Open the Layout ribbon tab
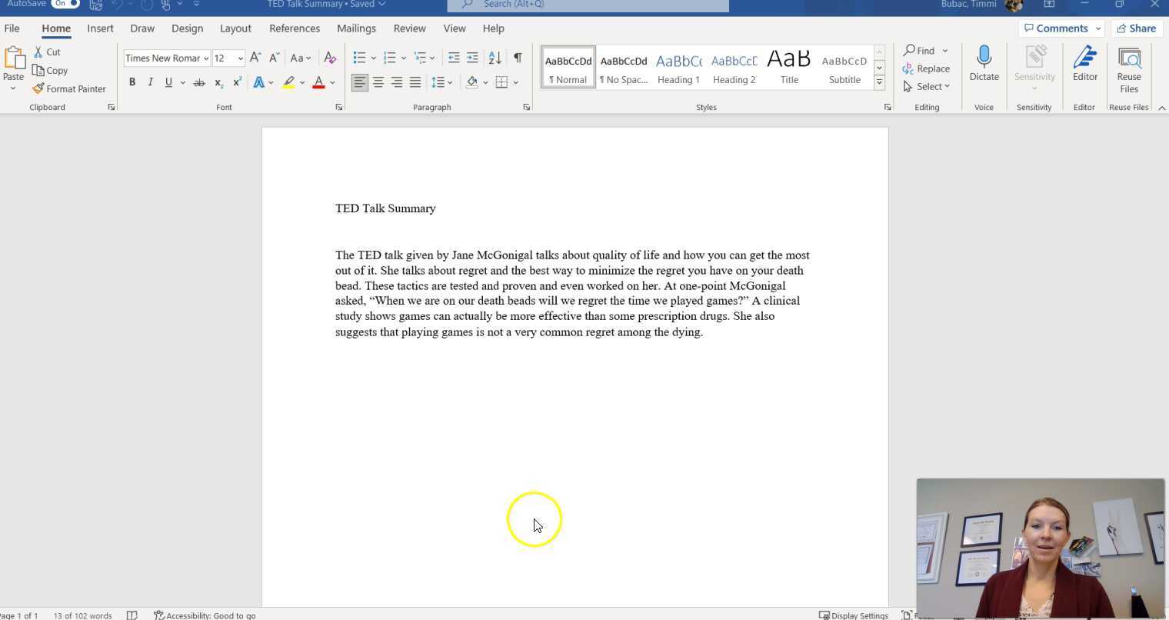The width and height of the screenshot is (1169, 620). pyautogui.click(x=235, y=28)
